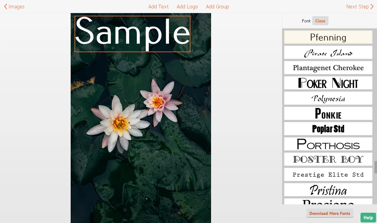
Task: Choose the Ponkie font
Action: point(328,114)
